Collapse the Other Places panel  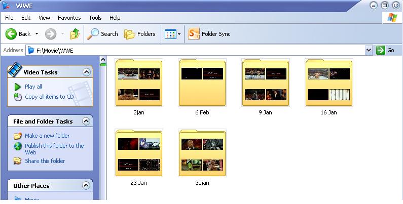click(x=86, y=185)
